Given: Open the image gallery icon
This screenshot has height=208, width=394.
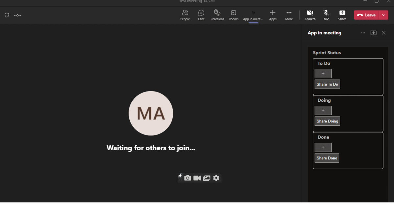Looking at the screenshot, I should [207, 178].
